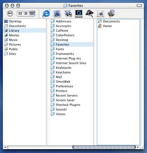Launch QuickTime Player from the toolbar
This screenshot has height=153, width=147.
tap(79, 14)
